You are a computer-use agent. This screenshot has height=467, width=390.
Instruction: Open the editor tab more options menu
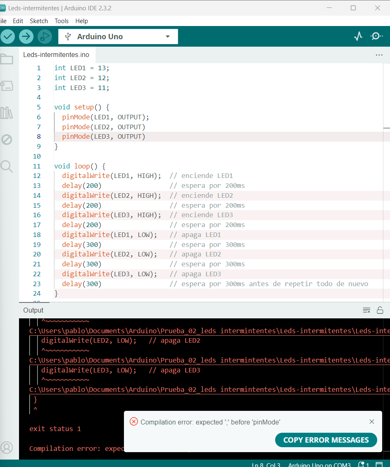click(379, 55)
